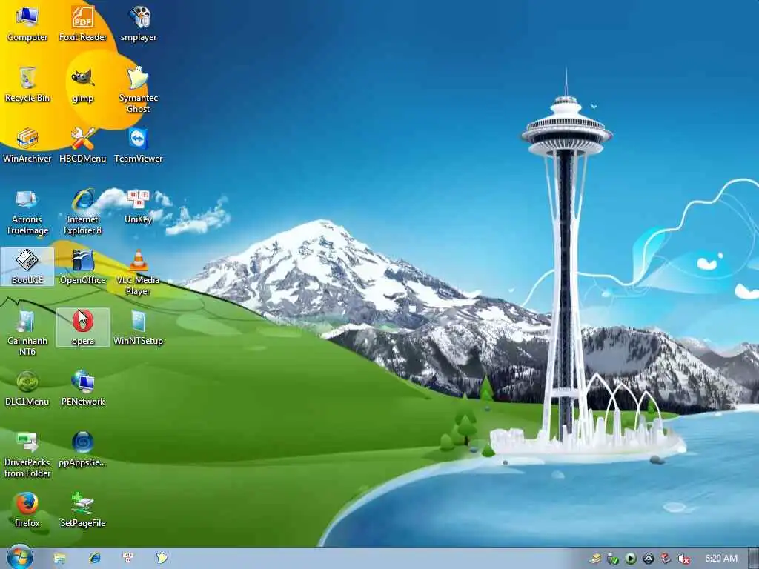Click the UniKey taskbar shortcut
Image resolution: width=759 pixels, height=569 pixels.
click(129, 559)
